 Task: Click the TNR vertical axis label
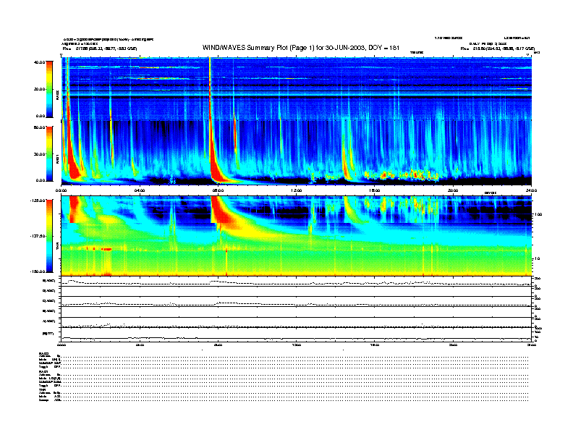tap(57, 248)
